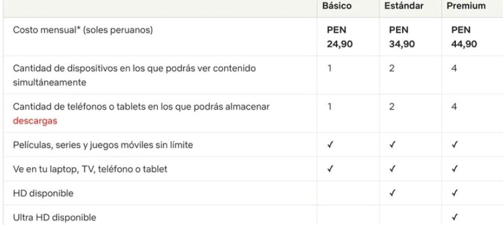Viewport: 503px width, 225px height.
Task: Click Premium checkmark for Ultra HD disponible
Action: (x=454, y=218)
